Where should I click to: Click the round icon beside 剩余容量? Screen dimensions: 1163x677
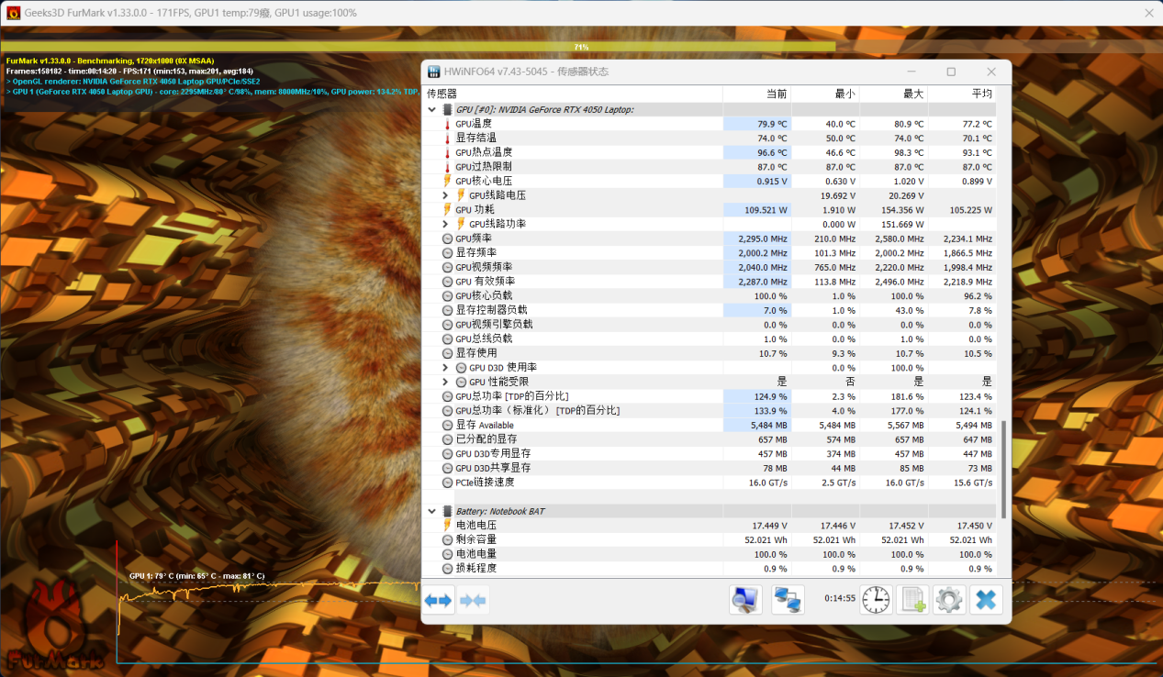pyautogui.click(x=448, y=540)
